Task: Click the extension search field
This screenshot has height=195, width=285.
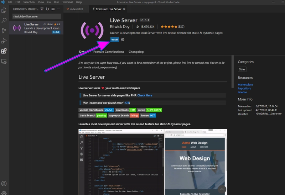Action: tap(37, 16)
